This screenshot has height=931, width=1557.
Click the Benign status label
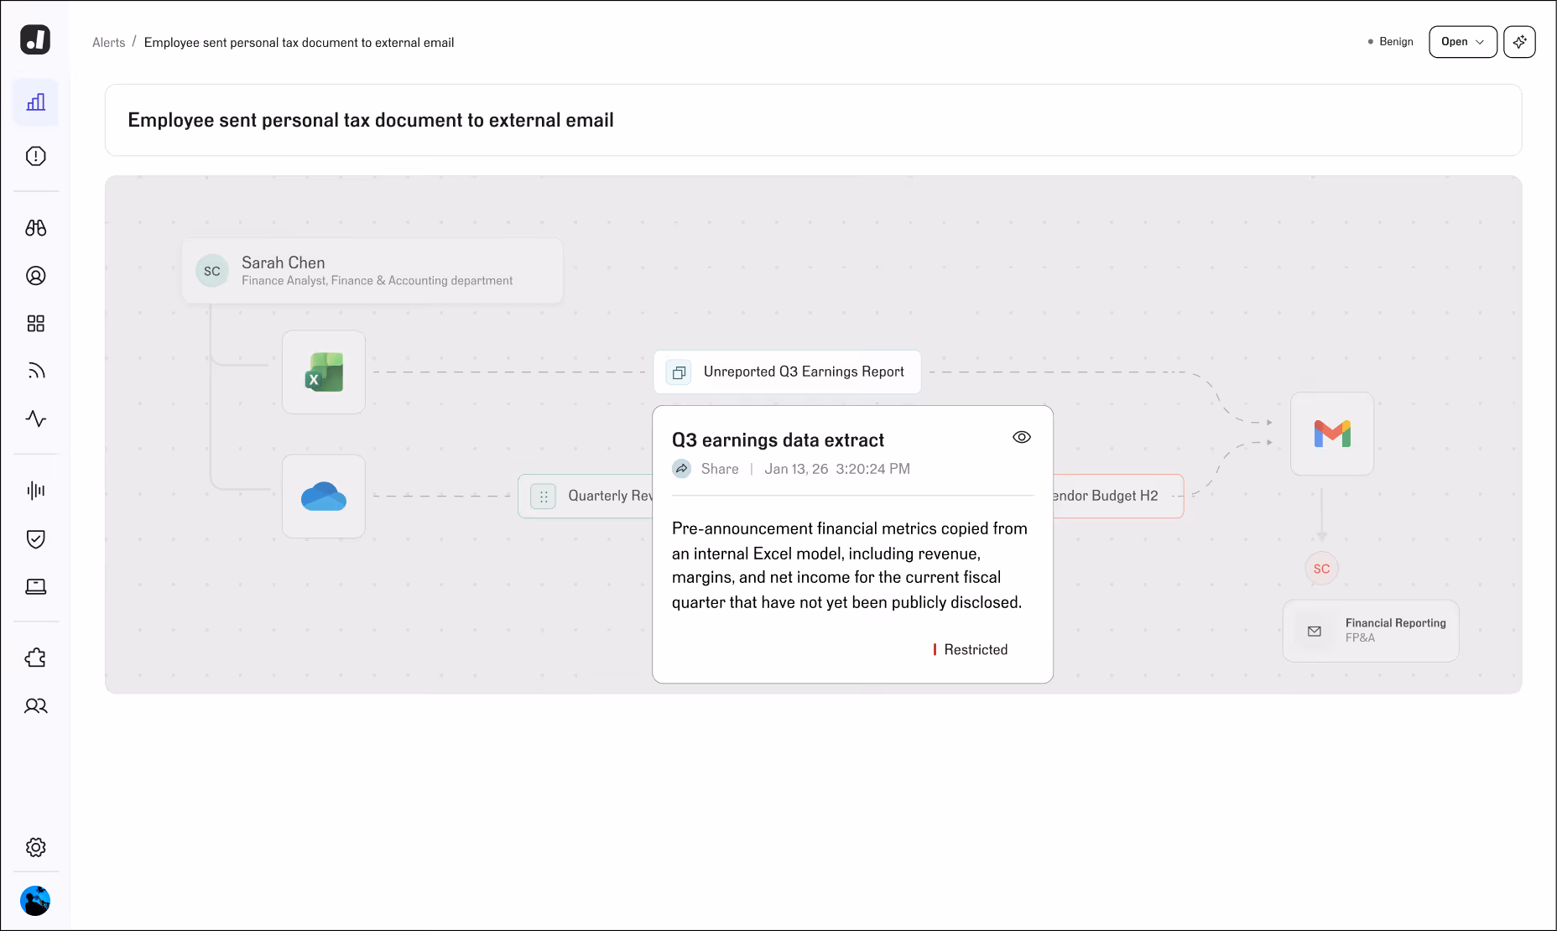click(1396, 42)
